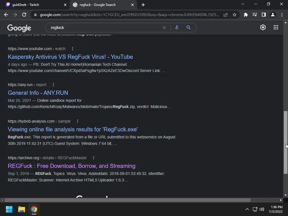This screenshot has width=288, height=216.
Task: Open network status in system tray
Action: coord(255,209)
